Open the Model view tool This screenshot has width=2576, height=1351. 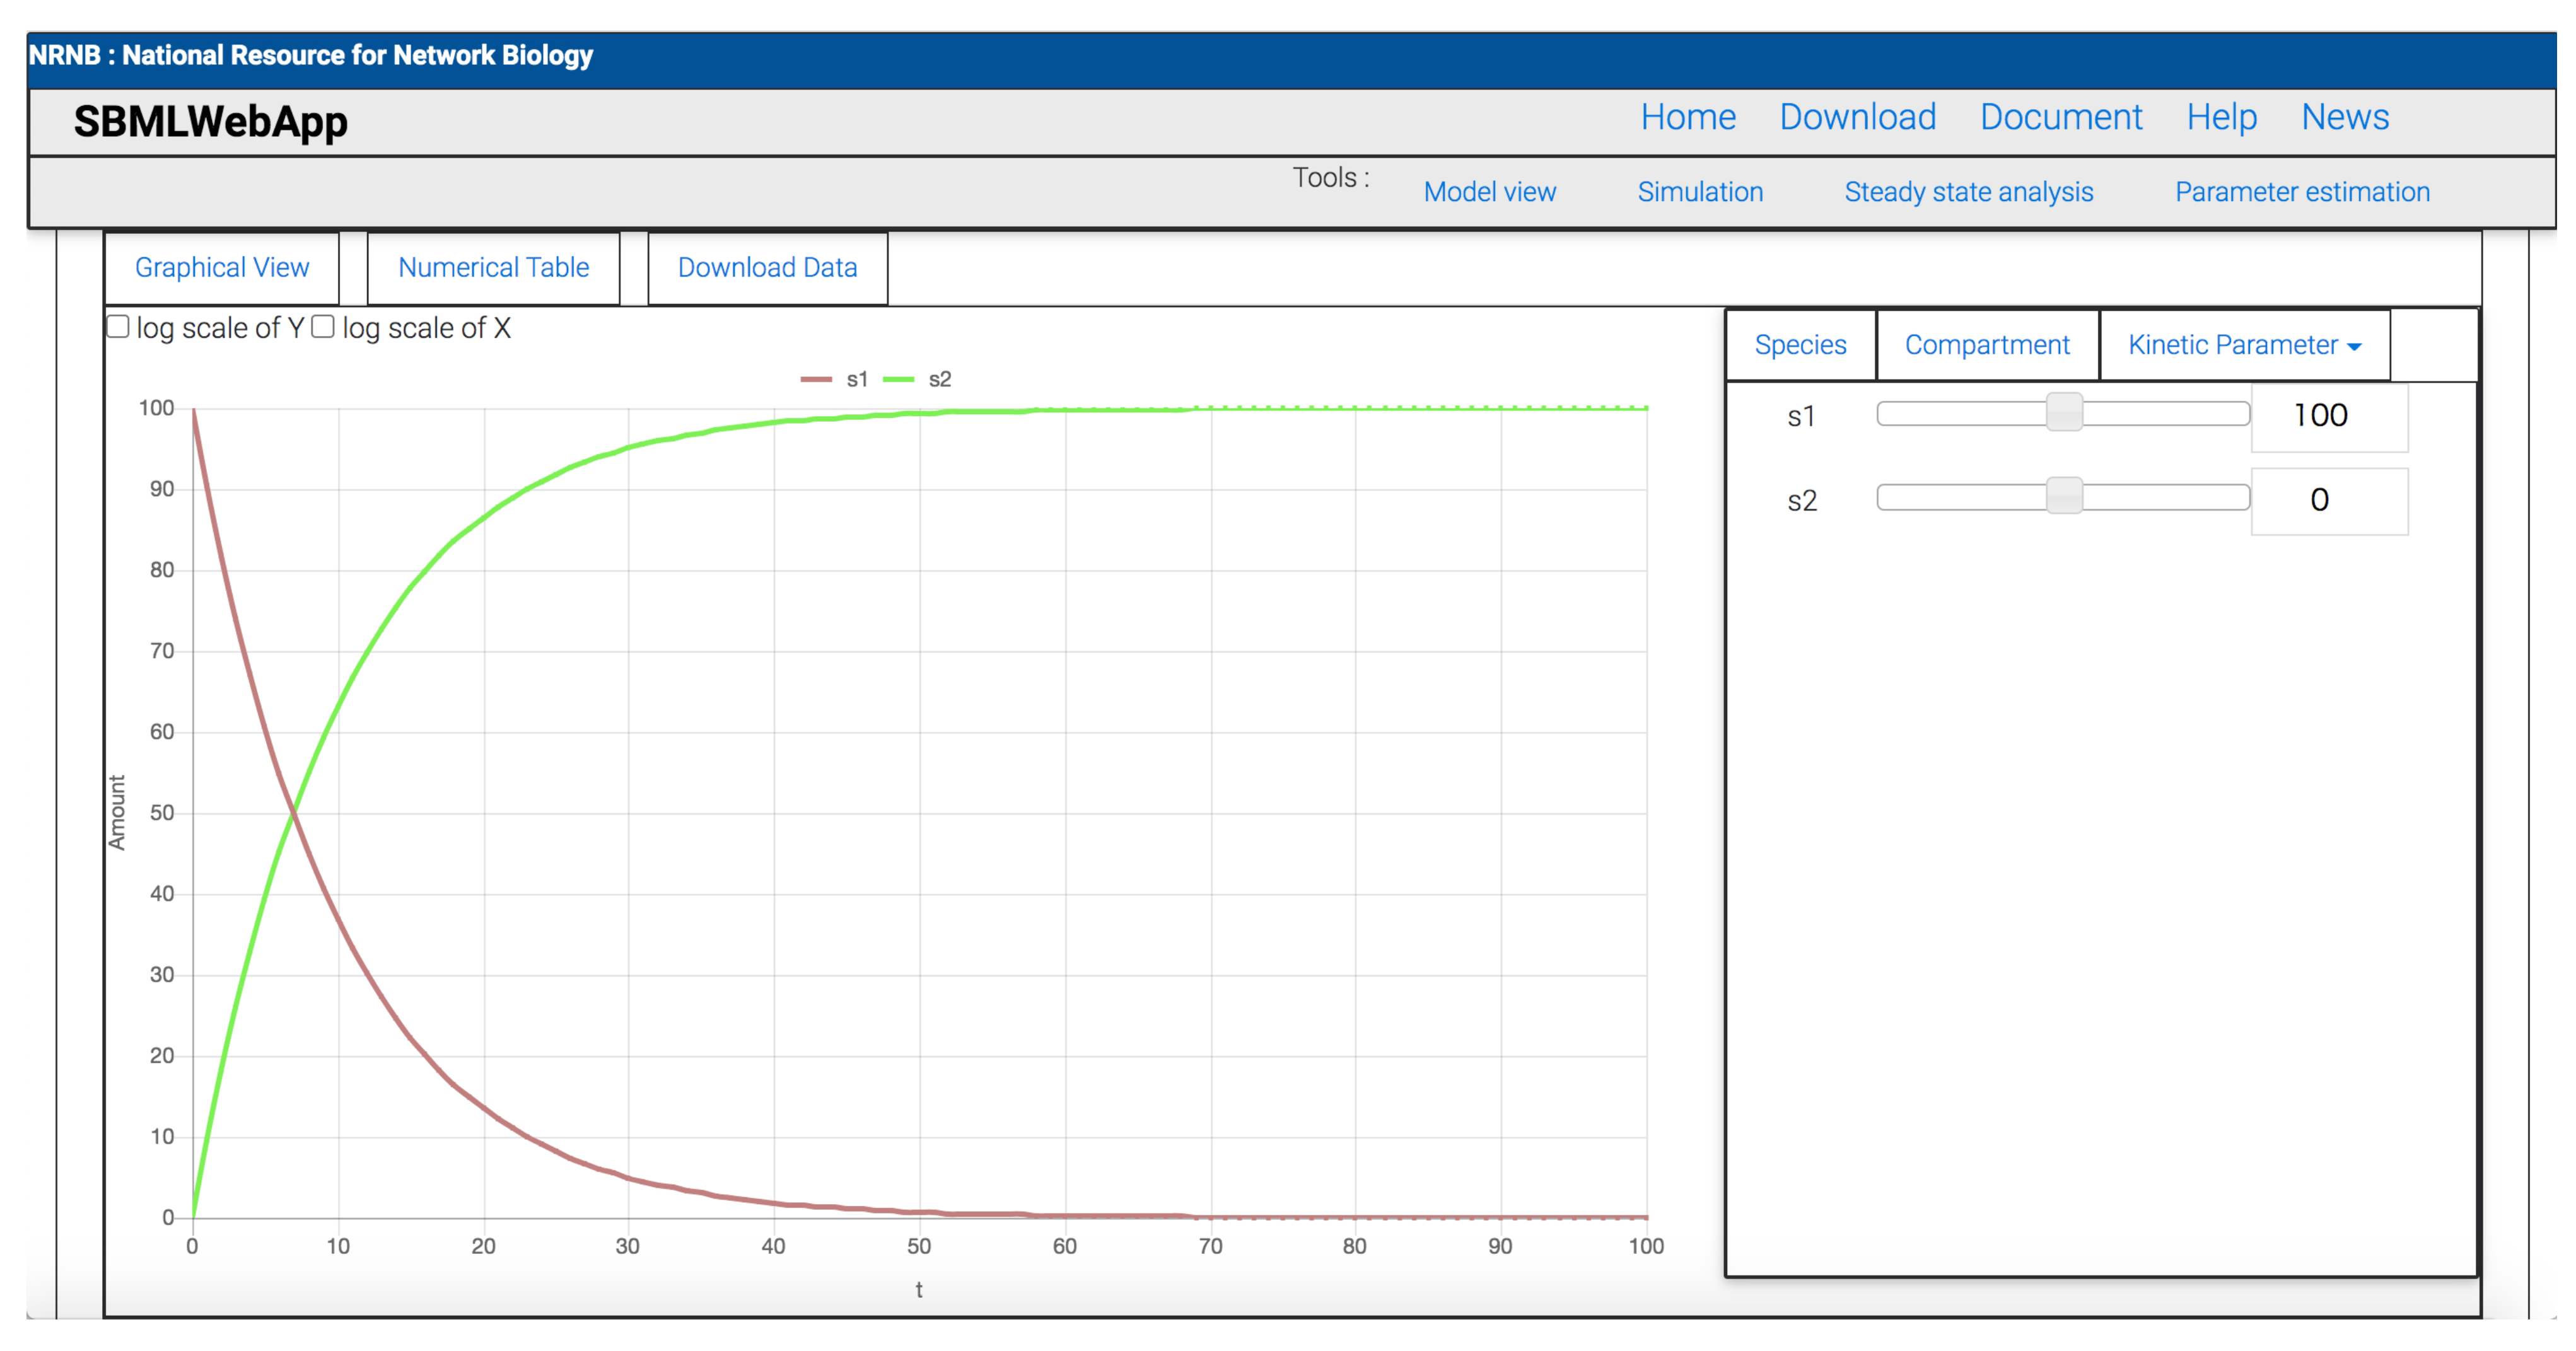pyautogui.click(x=1489, y=192)
